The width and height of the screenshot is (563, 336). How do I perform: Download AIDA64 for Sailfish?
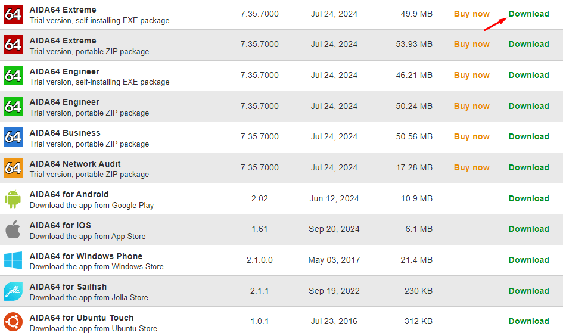click(x=528, y=291)
